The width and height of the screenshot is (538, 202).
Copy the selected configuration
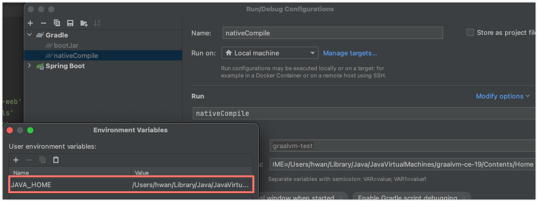57,23
